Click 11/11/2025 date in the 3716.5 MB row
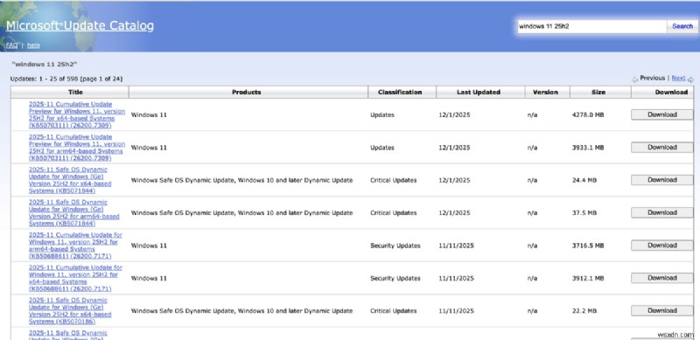The height and width of the screenshot is (340, 700). tap(456, 246)
